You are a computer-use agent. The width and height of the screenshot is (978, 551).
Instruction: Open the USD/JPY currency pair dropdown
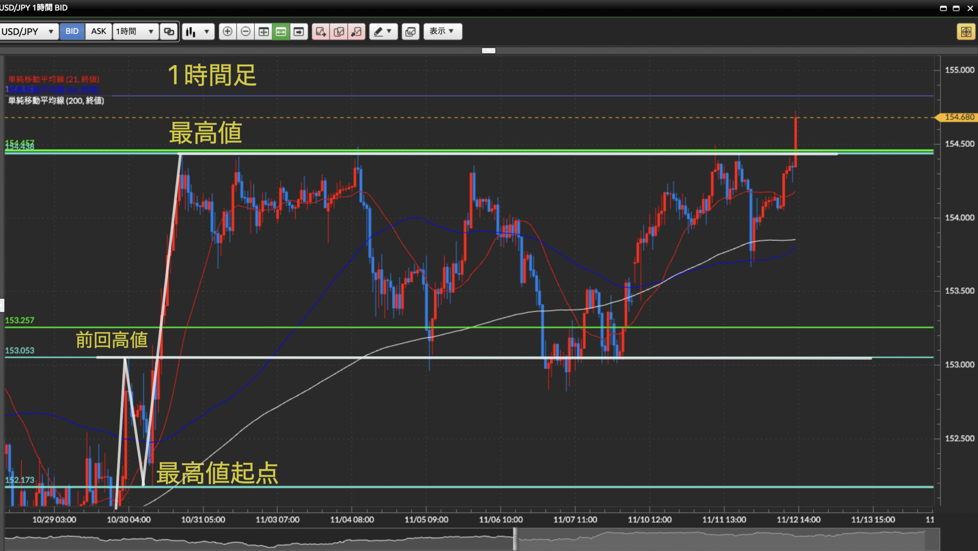pos(29,31)
